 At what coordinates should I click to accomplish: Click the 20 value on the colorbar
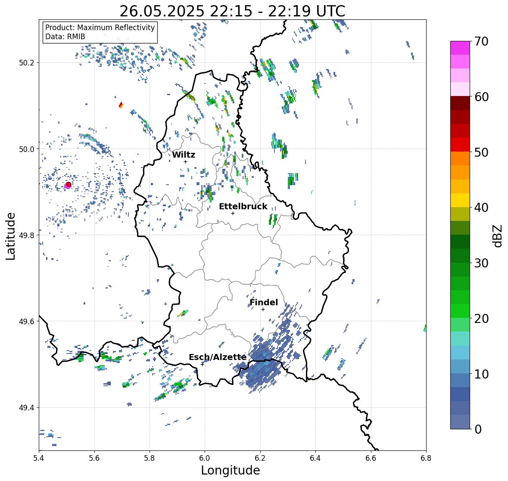[x=481, y=319]
